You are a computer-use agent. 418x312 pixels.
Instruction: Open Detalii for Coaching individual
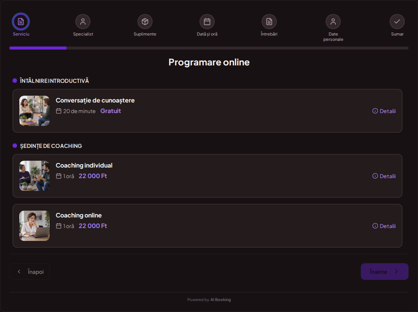pos(388,176)
